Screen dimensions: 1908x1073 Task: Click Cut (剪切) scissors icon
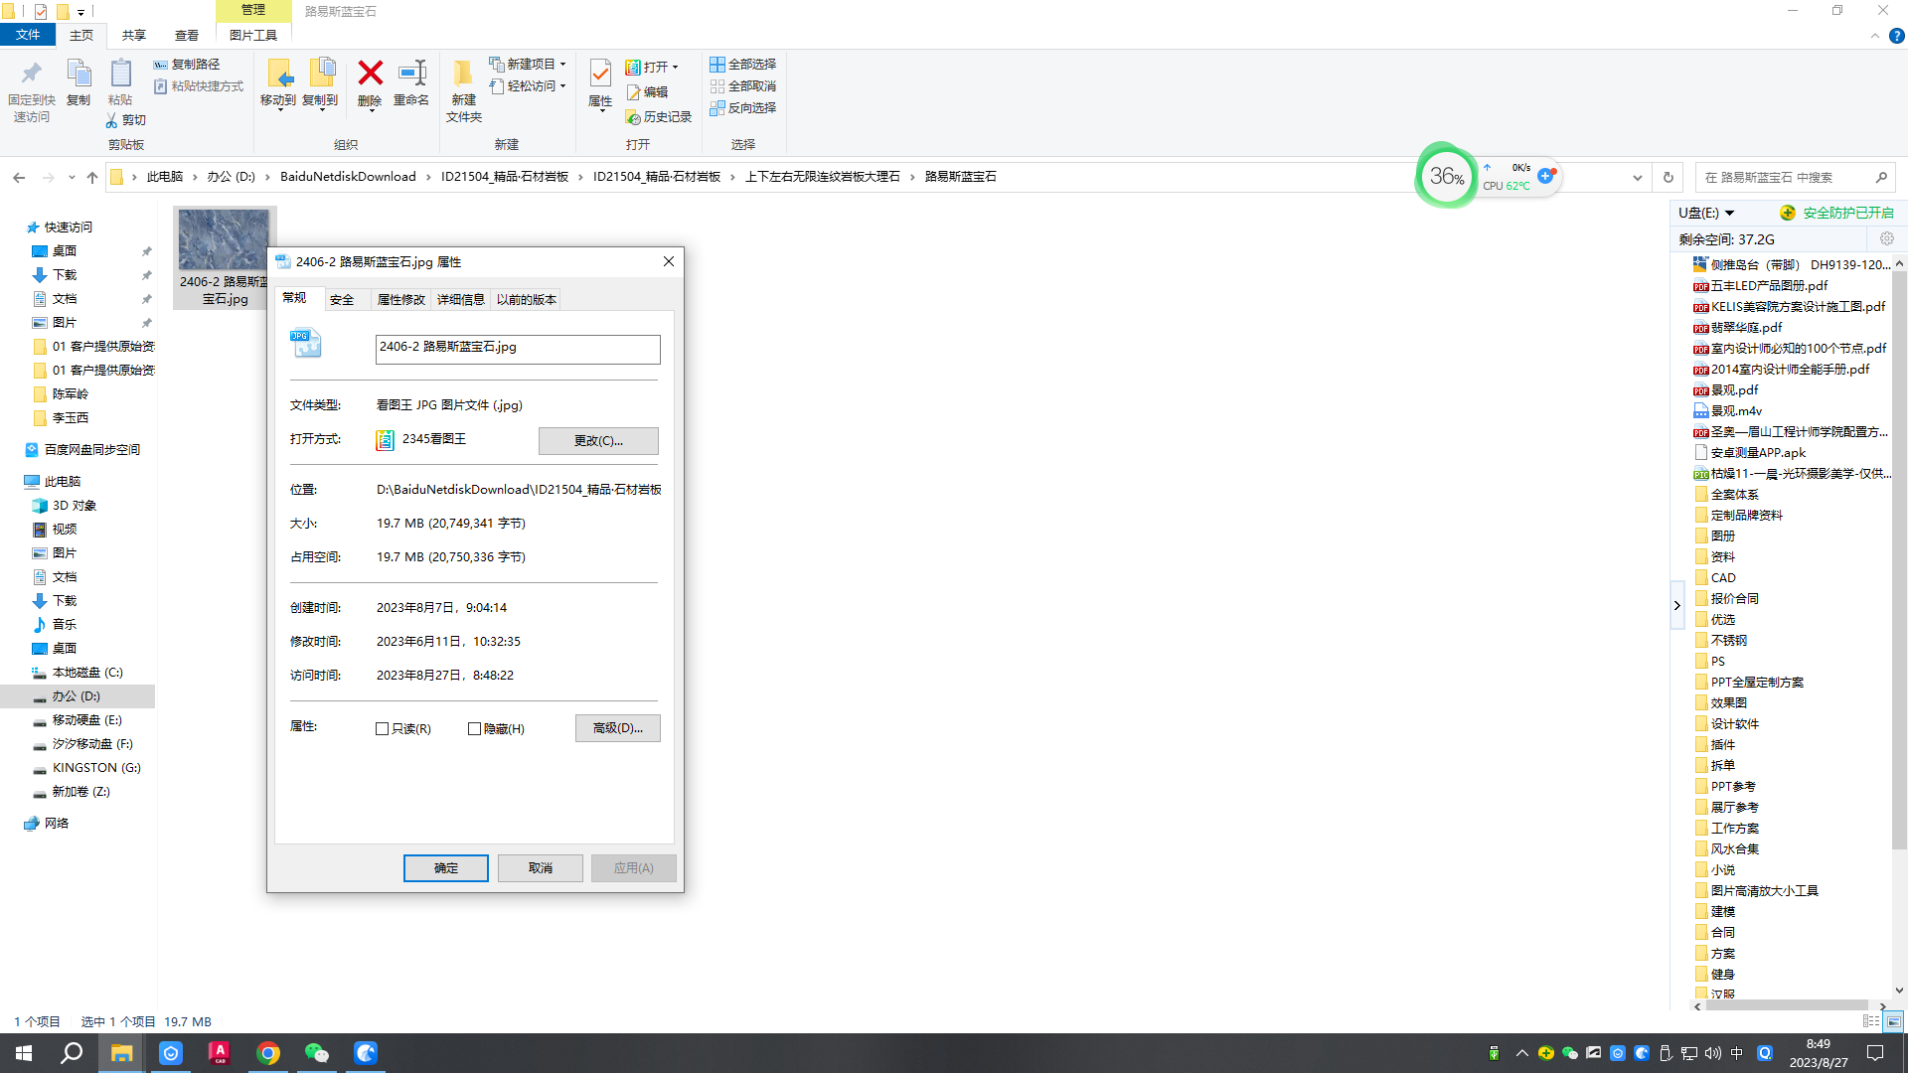(x=126, y=120)
